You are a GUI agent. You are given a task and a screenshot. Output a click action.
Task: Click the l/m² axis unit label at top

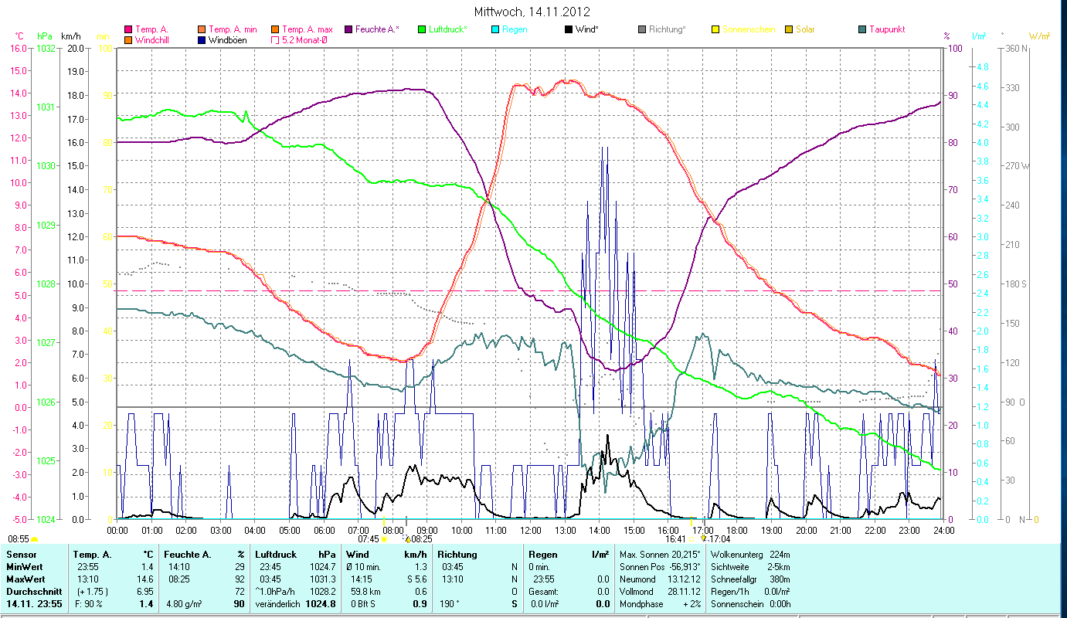[978, 36]
